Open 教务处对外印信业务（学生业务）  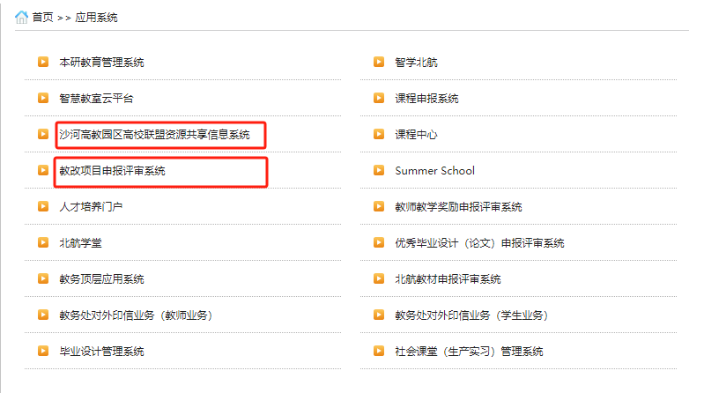click(x=471, y=315)
